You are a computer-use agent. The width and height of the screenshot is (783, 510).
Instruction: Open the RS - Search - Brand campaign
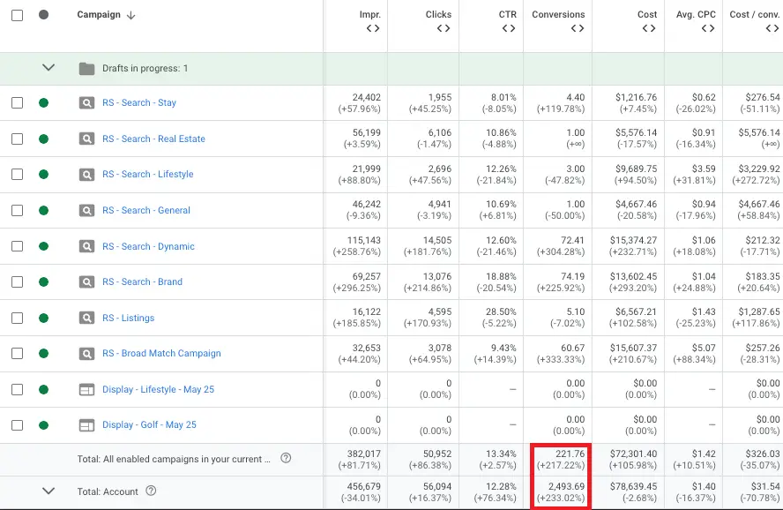point(142,281)
